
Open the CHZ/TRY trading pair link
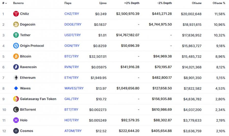(x=72, y=14)
